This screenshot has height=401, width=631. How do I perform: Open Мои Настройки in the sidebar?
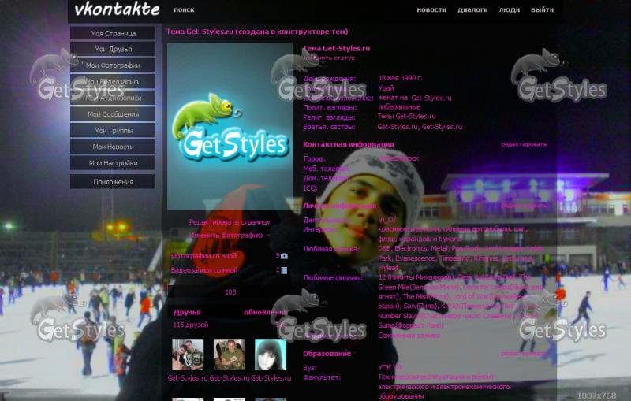tap(113, 163)
